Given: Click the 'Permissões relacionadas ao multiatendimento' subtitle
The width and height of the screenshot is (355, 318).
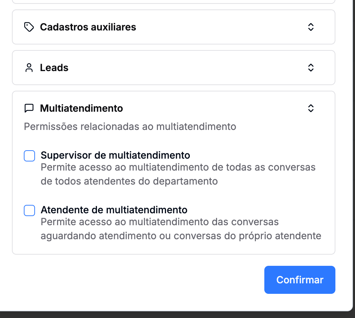Looking at the screenshot, I should (130, 126).
